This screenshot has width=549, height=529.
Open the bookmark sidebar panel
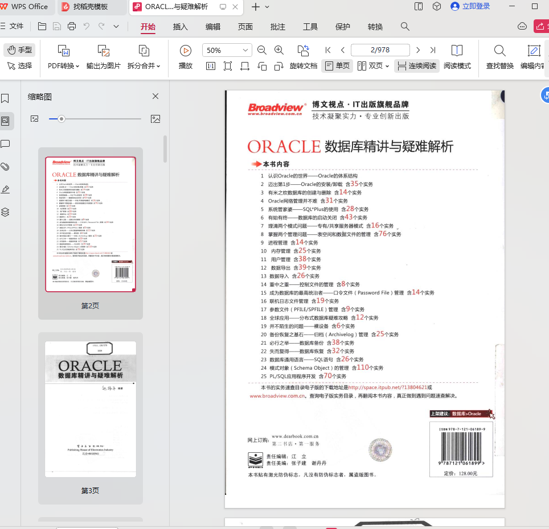[5, 98]
